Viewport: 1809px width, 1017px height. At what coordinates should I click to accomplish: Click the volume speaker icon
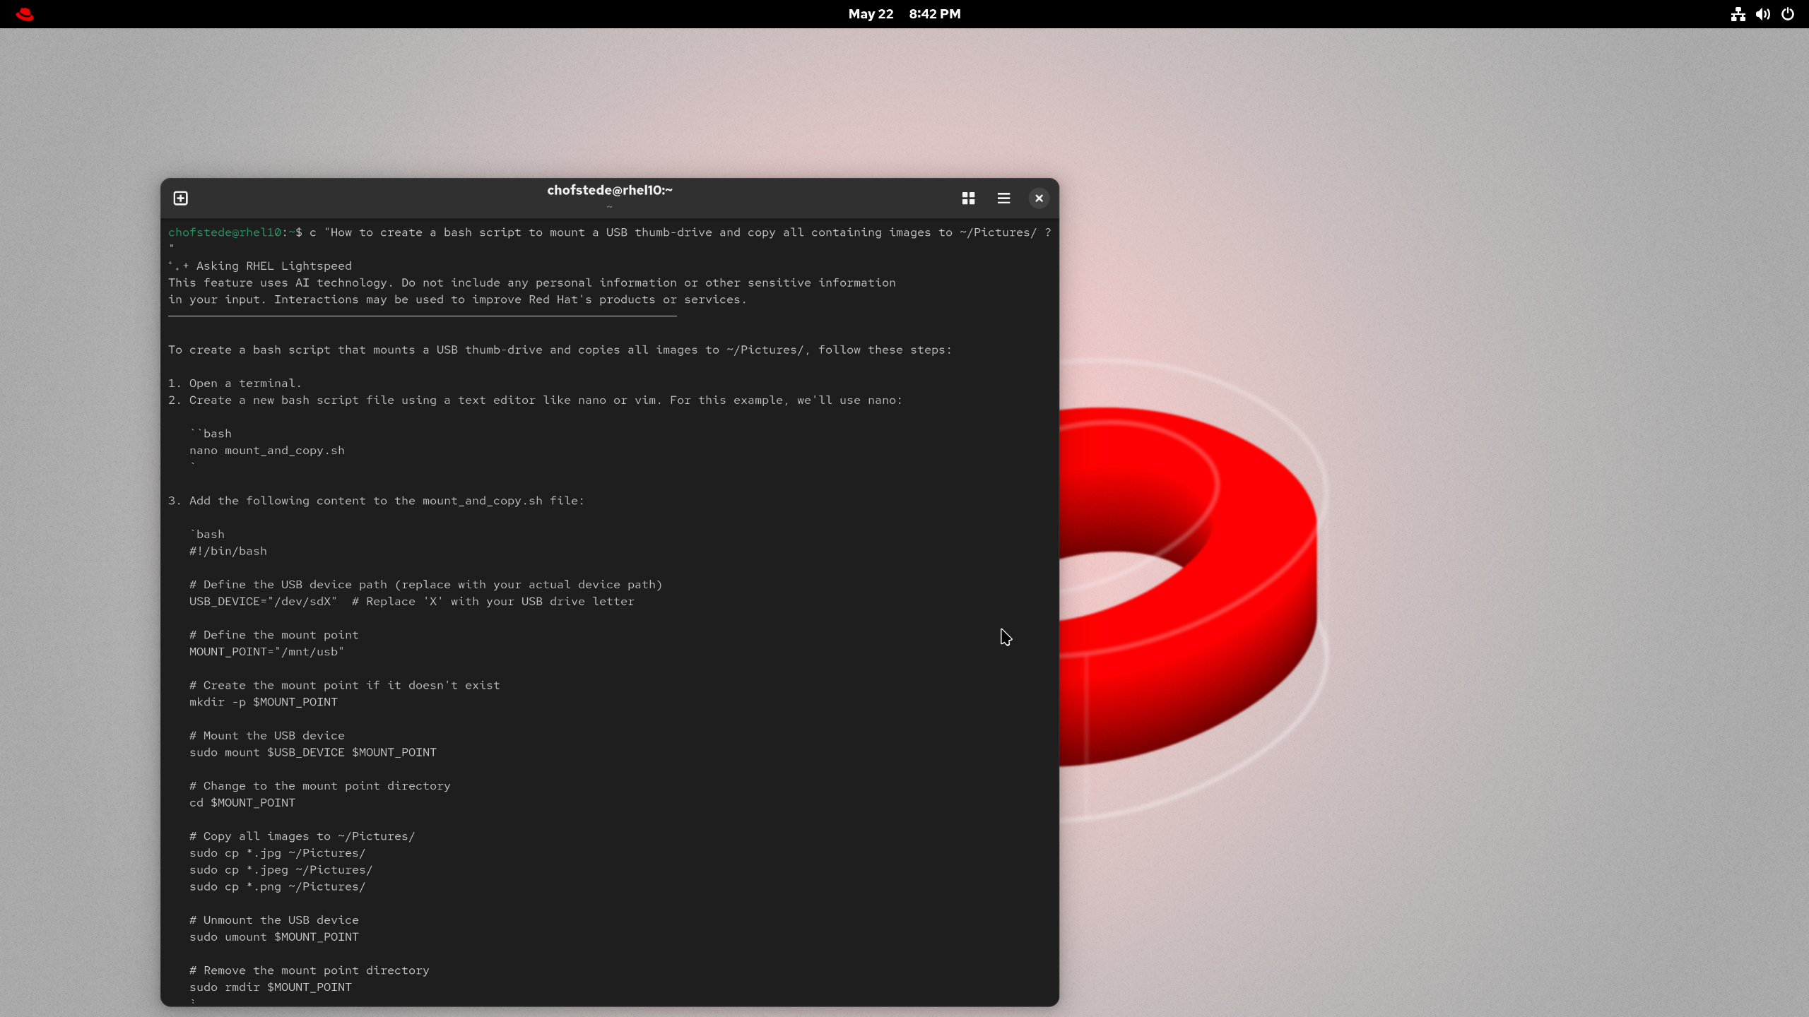pos(1762,14)
